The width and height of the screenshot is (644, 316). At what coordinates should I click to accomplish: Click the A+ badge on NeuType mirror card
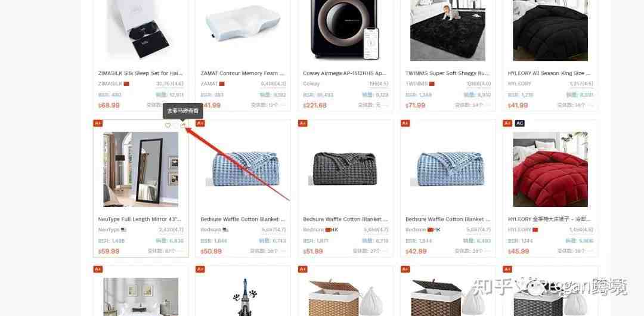click(x=98, y=123)
